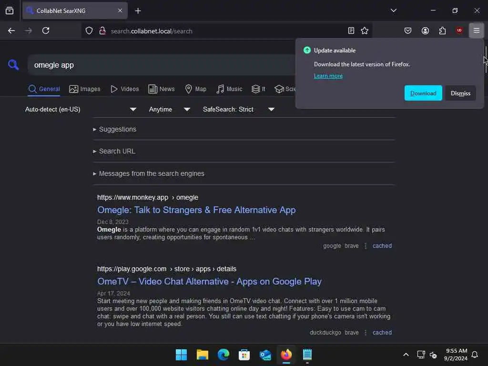The width and height of the screenshot is (488, 366).
Task: Switch to the Music tab
Action: pyautogui.click(x=229, y=89)
